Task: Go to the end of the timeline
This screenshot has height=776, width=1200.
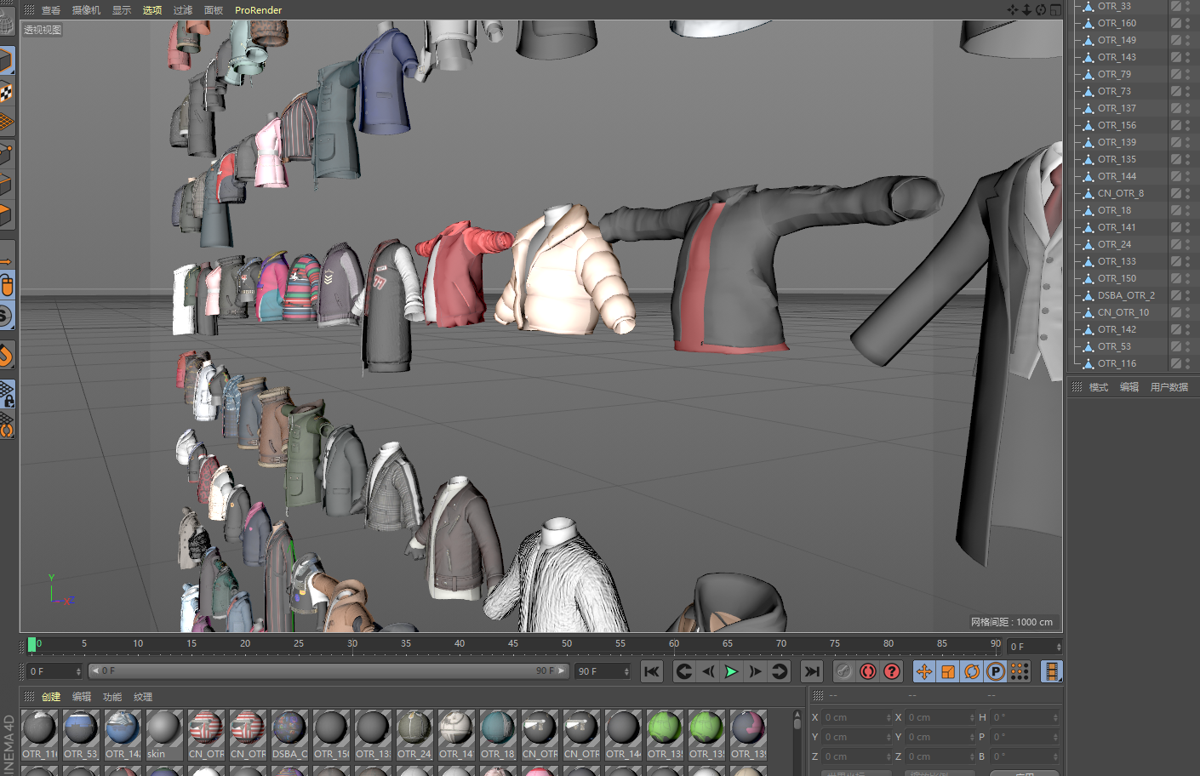Action: (812, 671)
